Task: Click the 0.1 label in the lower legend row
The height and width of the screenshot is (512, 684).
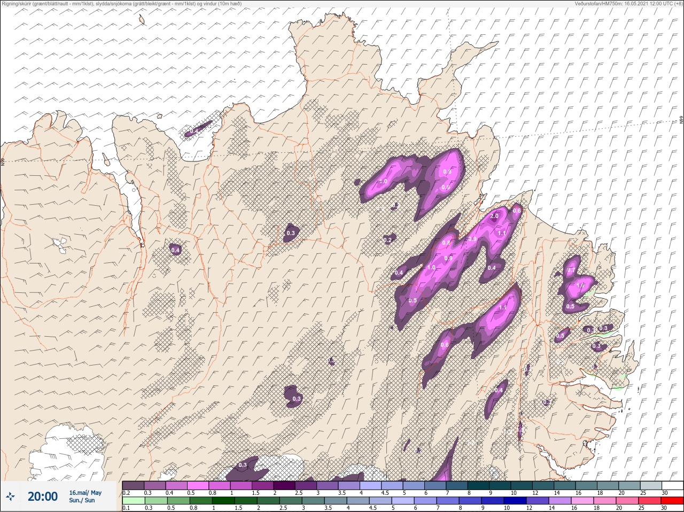Action: [x=126, y=508]
